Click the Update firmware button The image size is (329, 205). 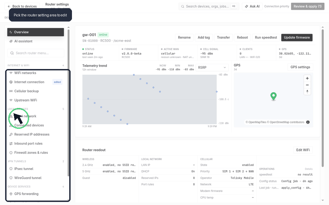[297, 38]
